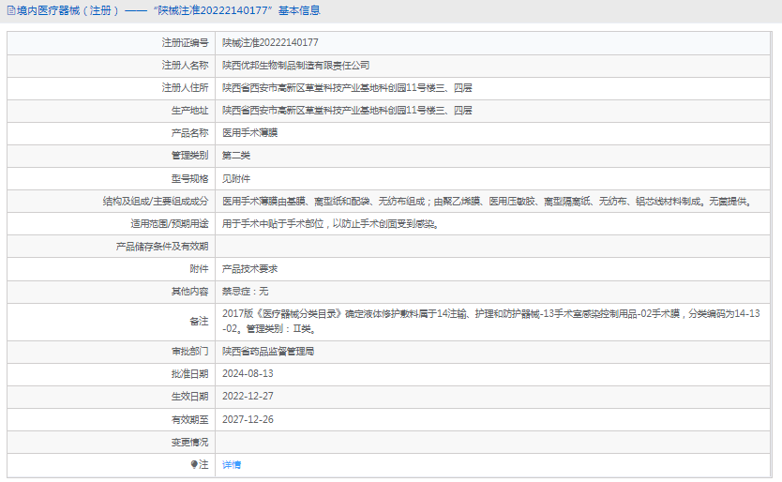Viewport: 782px width, 482px height.
Task: Select approval date 2024-08-13
Action: [248, 374]
